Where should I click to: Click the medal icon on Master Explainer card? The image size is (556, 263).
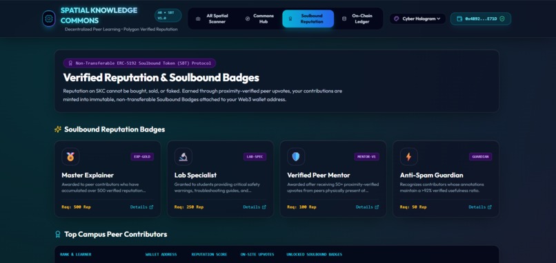click(x=70, y=156)
